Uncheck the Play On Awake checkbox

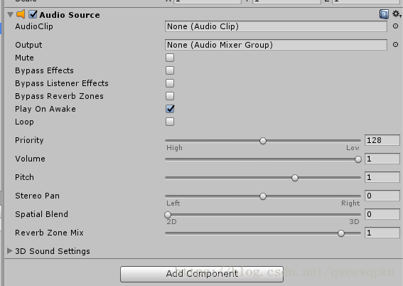170,109
